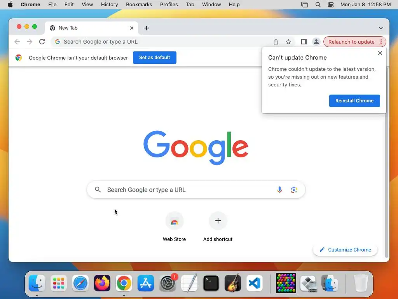Reload the page
This screenshot has width=398, height=299.
42,42
